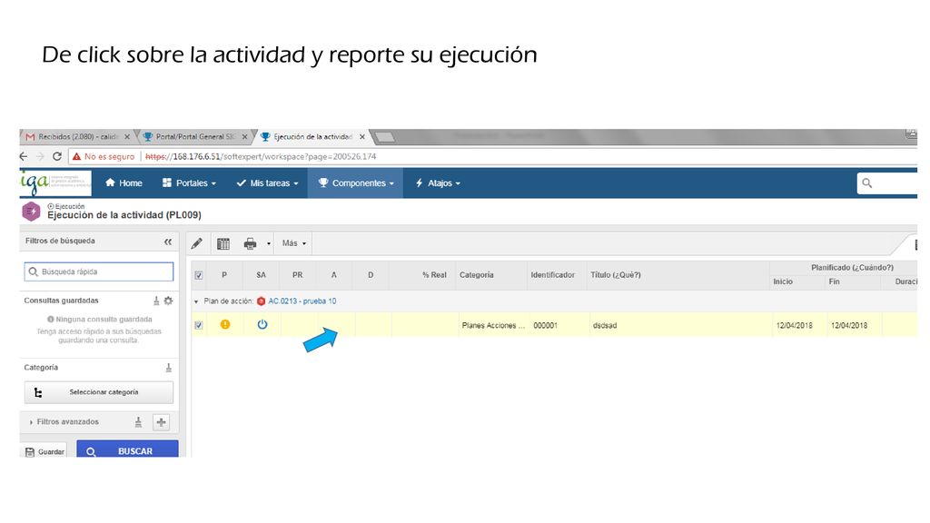Open the AC.0213 - prueba 10 link
Screen dimensions: 930x523
tap(302, 301)
